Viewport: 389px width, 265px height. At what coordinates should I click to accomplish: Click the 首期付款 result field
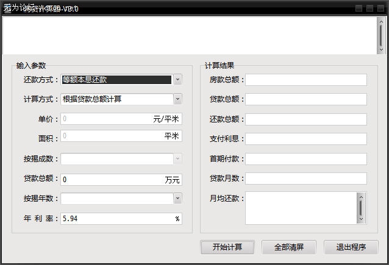[306, 159]
